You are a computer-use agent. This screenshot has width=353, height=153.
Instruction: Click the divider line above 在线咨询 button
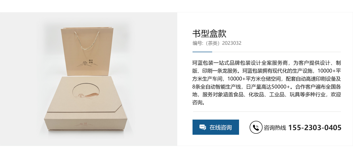point(267,112)
